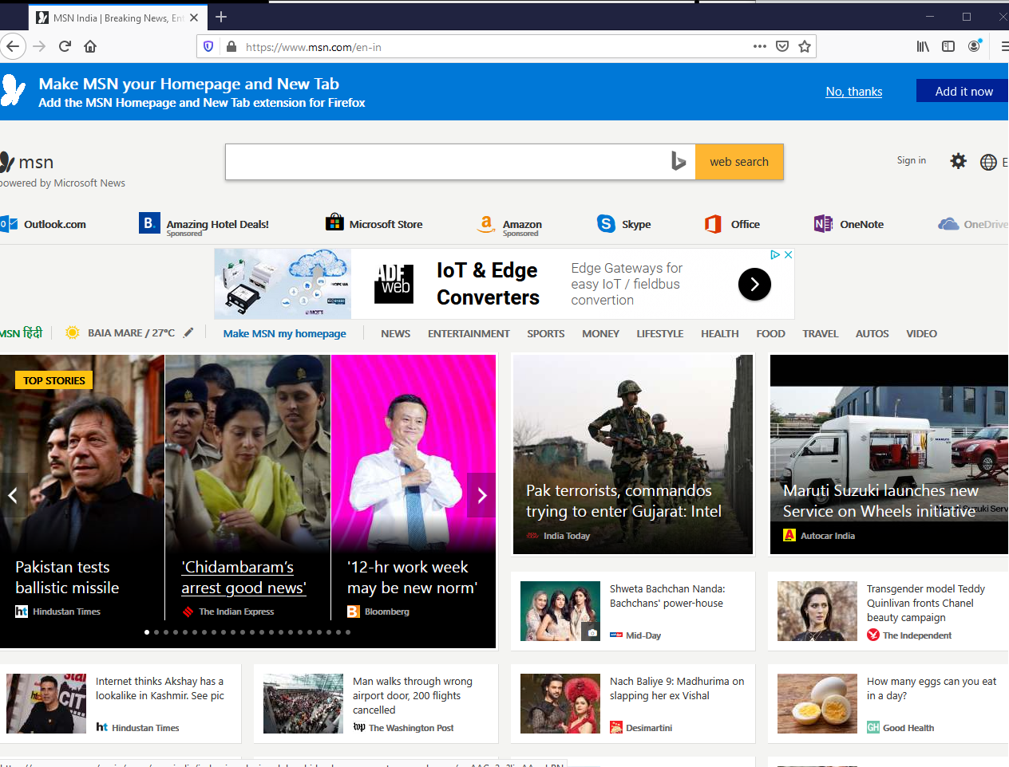This screenshot has width=1009, height=767.
Task: Open MSN settings gear icon
Action: [959, 161]
